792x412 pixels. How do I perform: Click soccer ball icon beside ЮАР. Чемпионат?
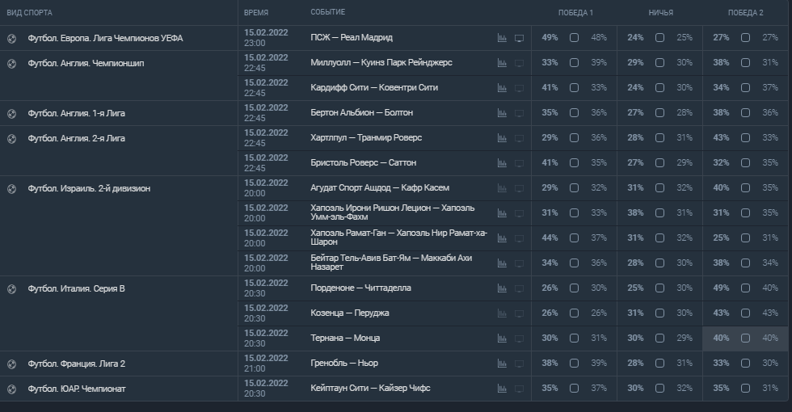(11, 389)
